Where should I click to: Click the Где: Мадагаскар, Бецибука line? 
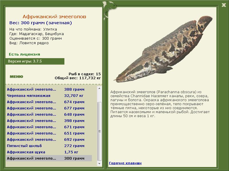pyautogui.click(x=37, y=34)
